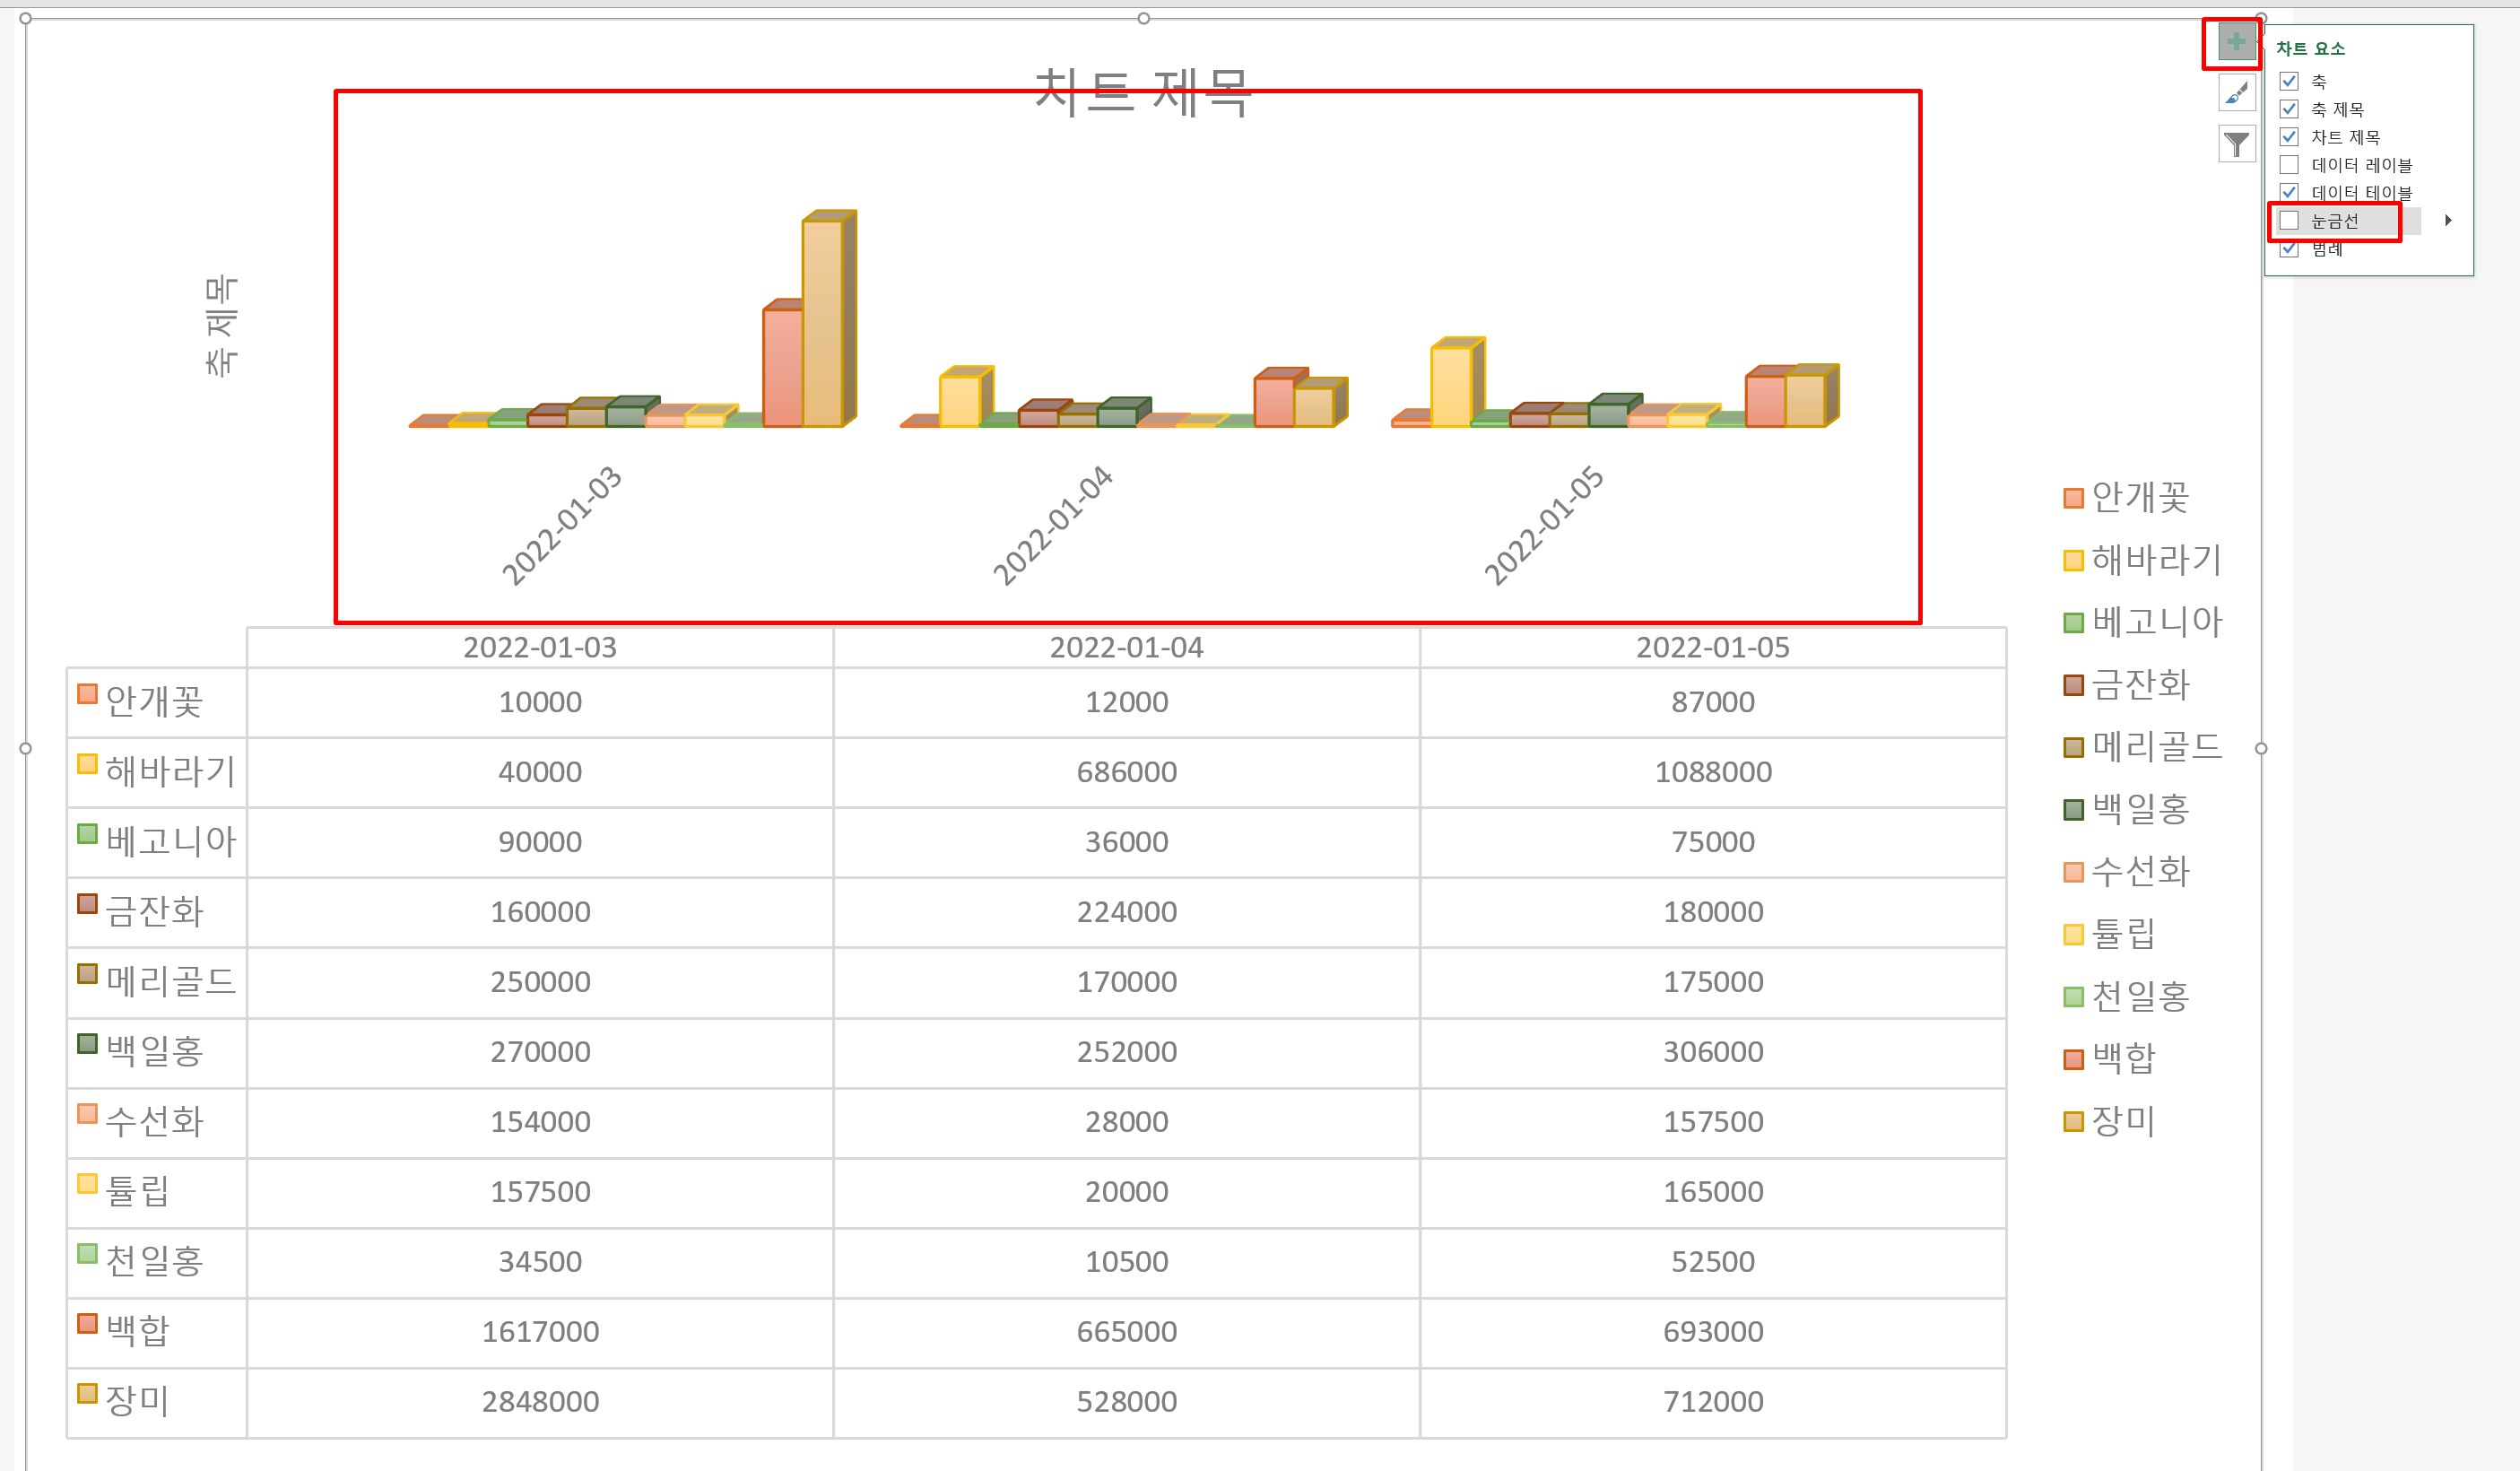2520x1471 pixels.
Task: Toggle the 차트 제목 element option
Action: (2289, 137)
